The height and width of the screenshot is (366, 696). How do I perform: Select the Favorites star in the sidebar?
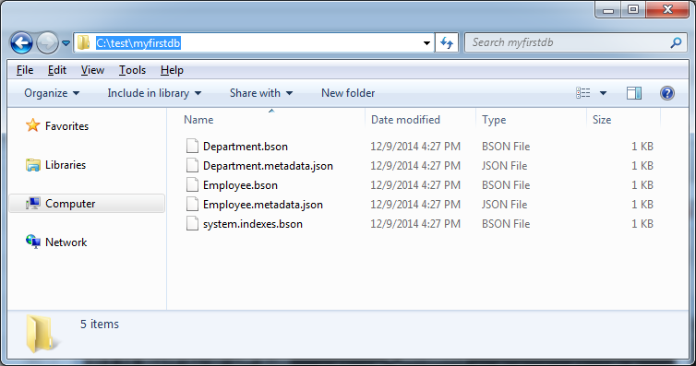(x=32, y=125)
